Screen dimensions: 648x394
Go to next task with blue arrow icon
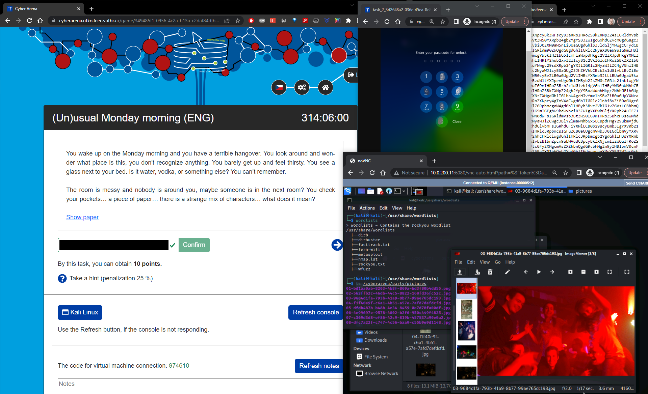click(337, 245)
